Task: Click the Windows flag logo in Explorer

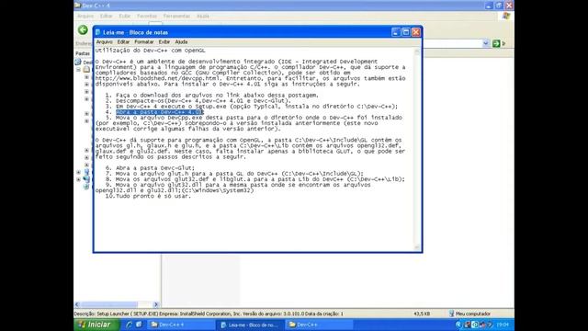Action: pos(506,16)
